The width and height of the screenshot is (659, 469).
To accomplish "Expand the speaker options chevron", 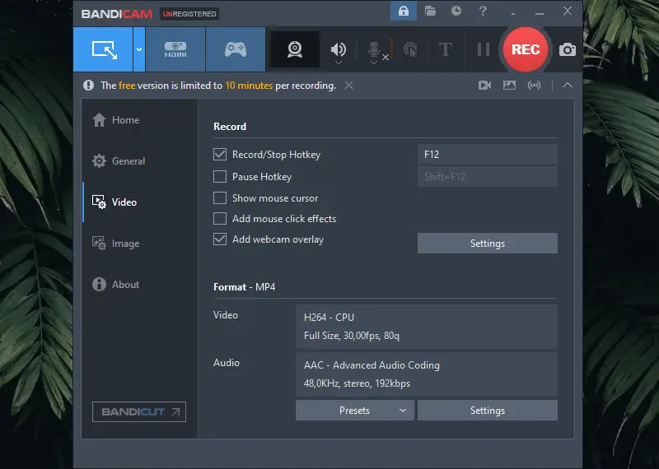I will click(x=339, y=63).
